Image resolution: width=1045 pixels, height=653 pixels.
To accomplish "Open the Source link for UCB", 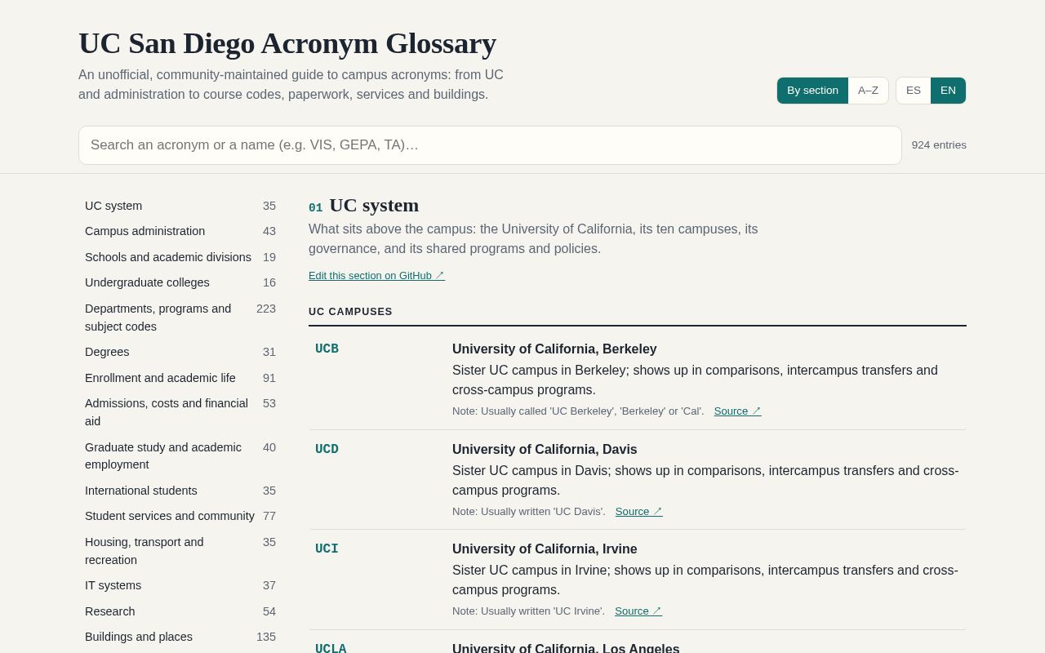I will tap(737, 411).
